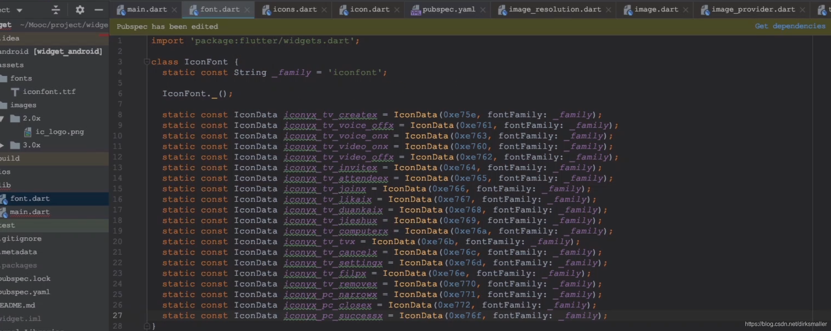Click the font file icon beside iconfont.ttf
The height and width of the screenshot is (331, 831).
coord(15,92)
